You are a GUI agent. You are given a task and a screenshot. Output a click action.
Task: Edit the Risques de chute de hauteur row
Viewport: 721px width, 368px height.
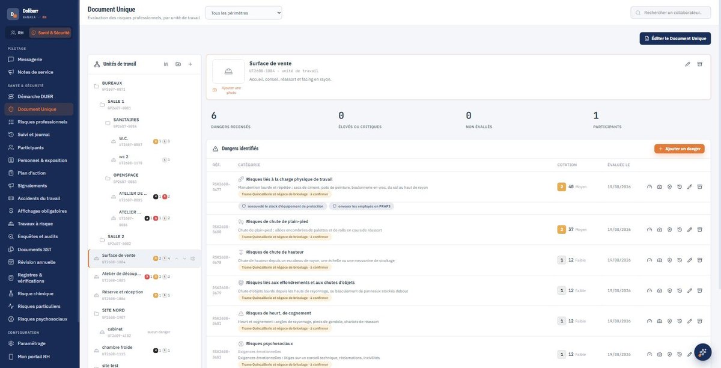pyautogui.click(x=690, y=260)
